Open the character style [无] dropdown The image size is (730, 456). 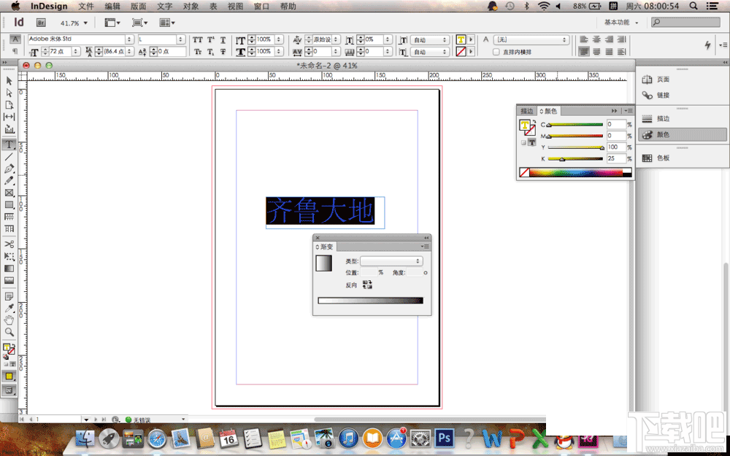531,40
